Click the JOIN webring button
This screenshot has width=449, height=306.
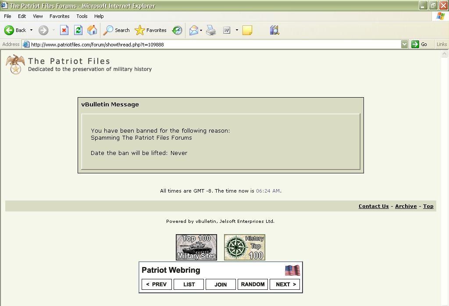click(x=221, y=285)
